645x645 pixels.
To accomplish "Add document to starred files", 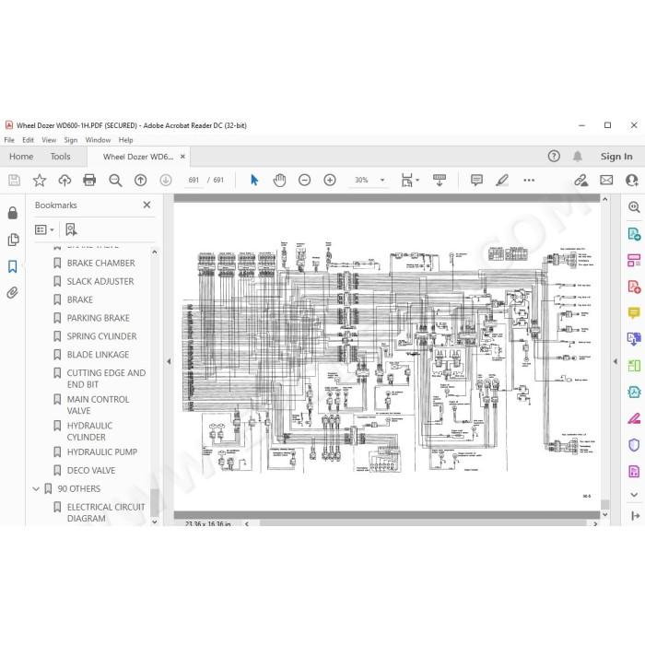I will pyautogui.click(x=40, y=181).
